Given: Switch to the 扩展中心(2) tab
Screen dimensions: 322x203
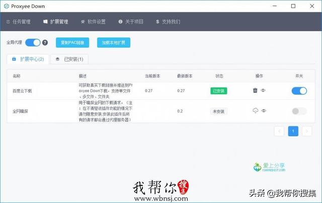Looking at the screenshot, I should 28,59.
